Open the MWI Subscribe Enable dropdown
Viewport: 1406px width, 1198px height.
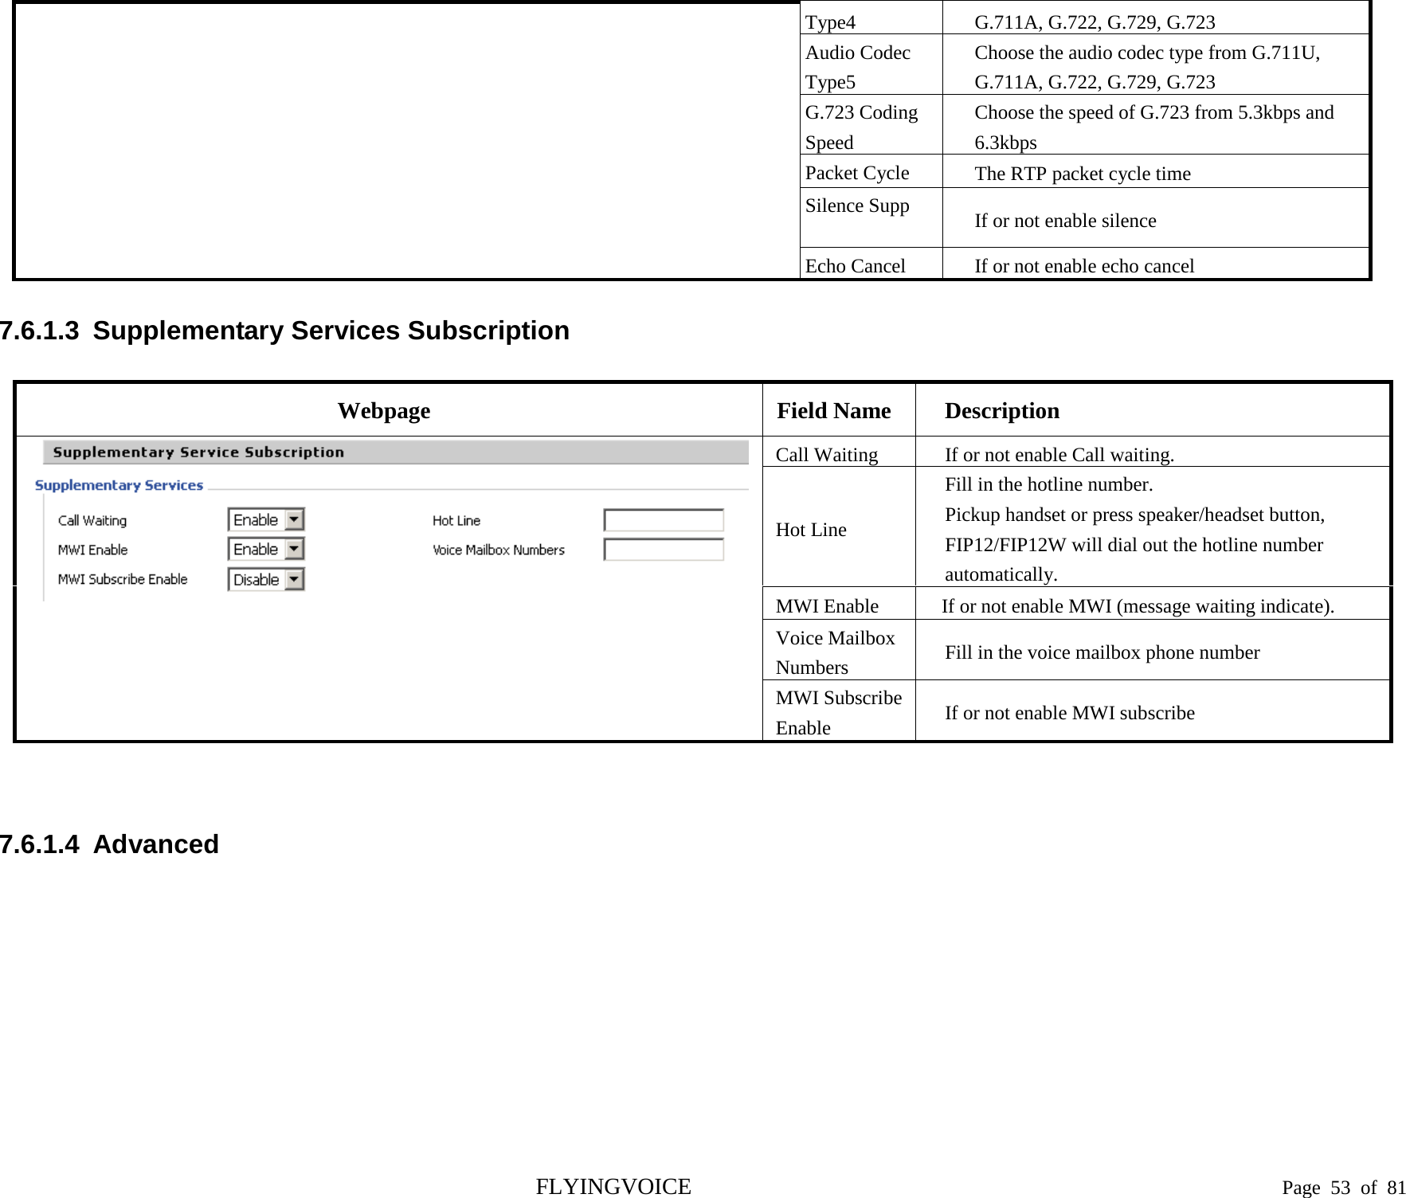coord(266,579)
